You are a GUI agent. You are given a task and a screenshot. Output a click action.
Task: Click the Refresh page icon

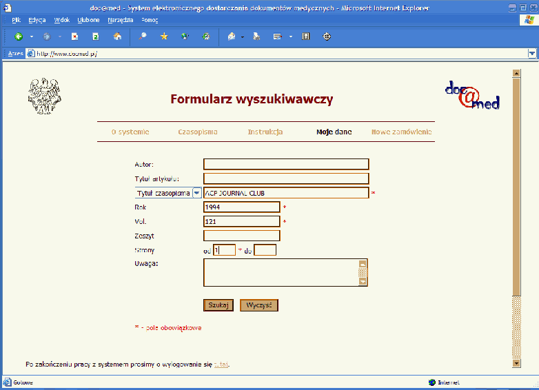click(96, 37)
